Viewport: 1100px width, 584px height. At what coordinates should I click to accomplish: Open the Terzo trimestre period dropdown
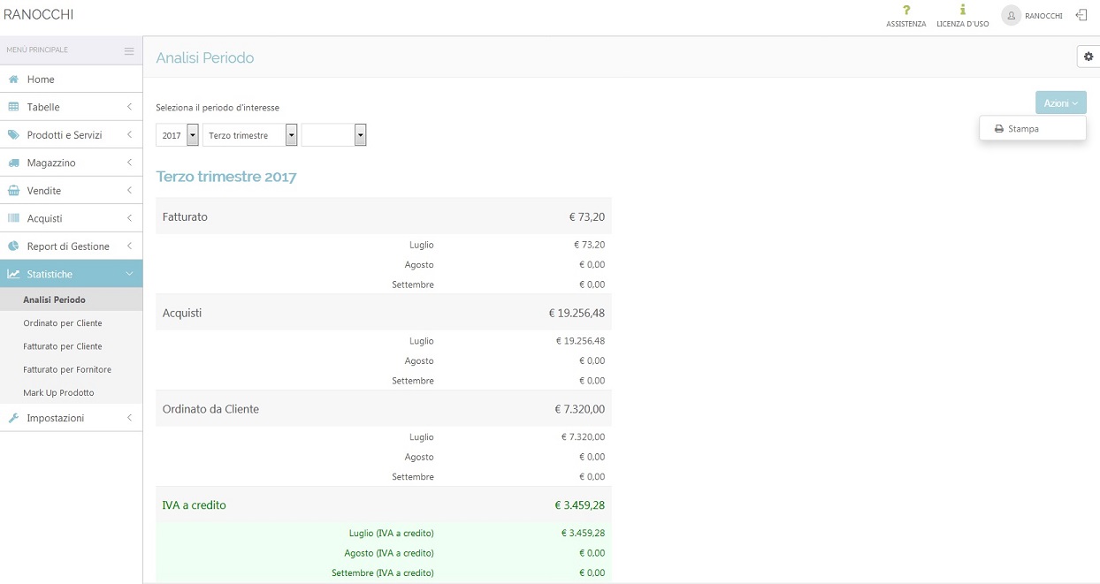coord(291,135)
